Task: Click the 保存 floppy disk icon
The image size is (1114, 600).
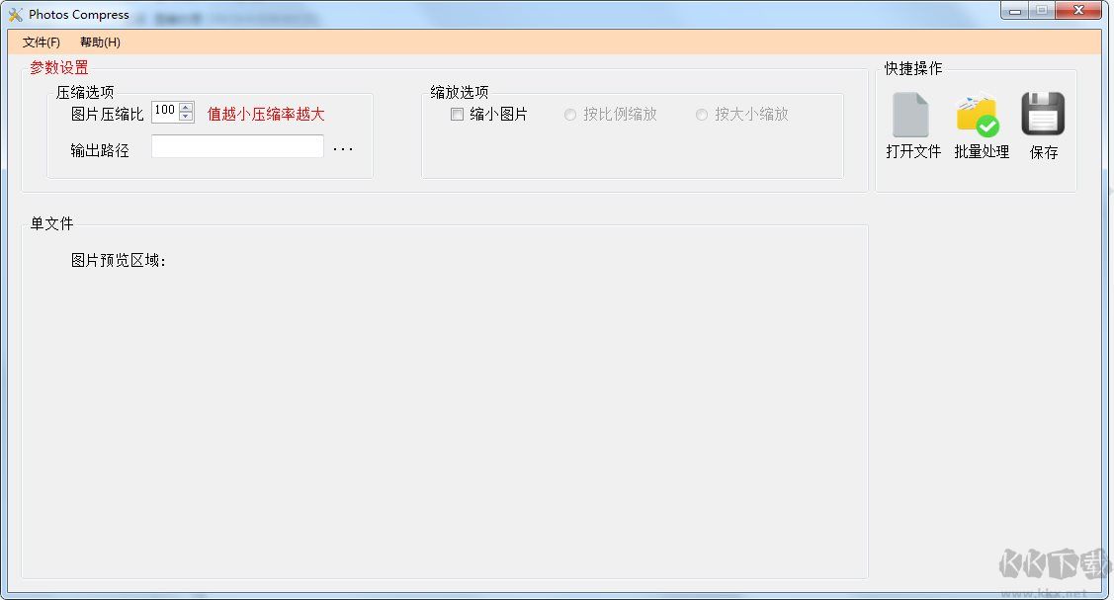Action: (x=1042, y=114)
